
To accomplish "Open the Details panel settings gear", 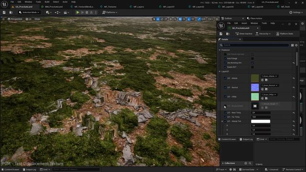I will point(296,45).
